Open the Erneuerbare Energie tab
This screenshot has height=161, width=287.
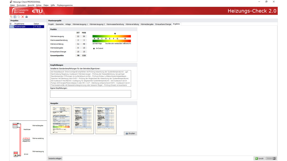pyautogui.click(x=163, y=24)
